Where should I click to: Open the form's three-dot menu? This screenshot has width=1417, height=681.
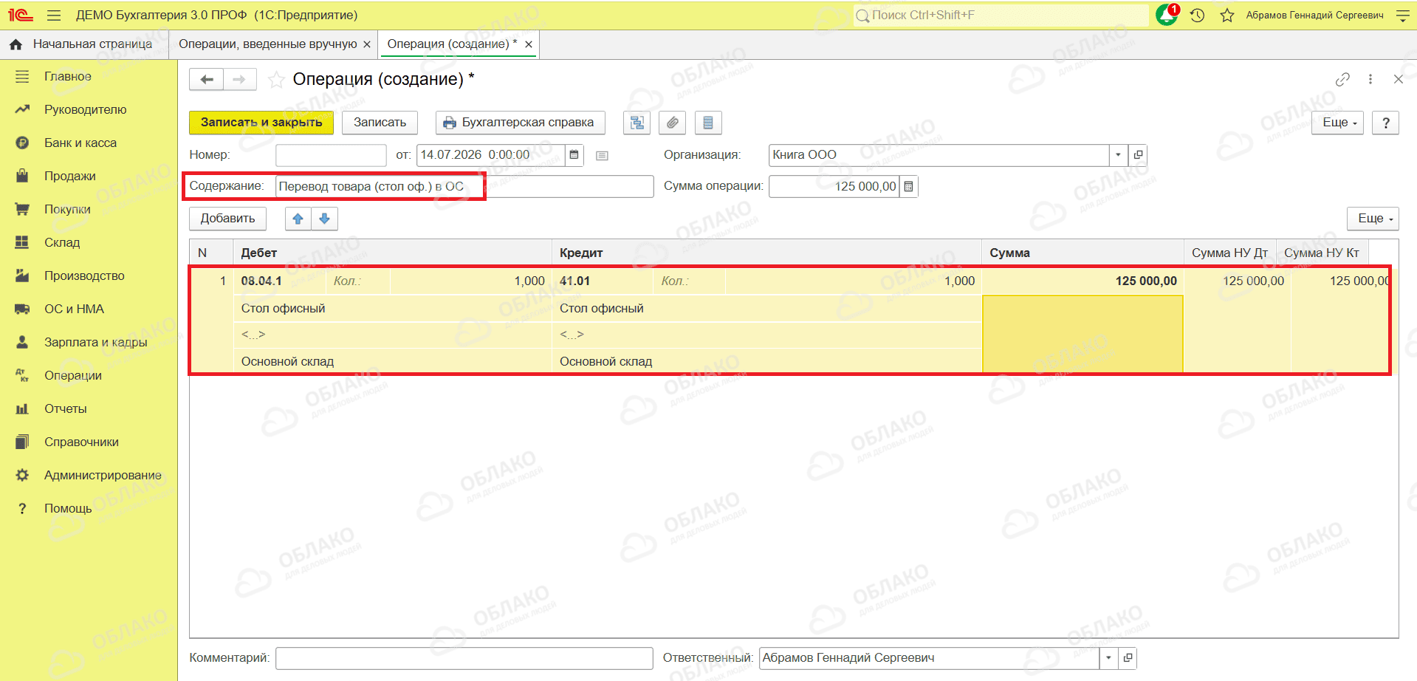(1370, 79)
